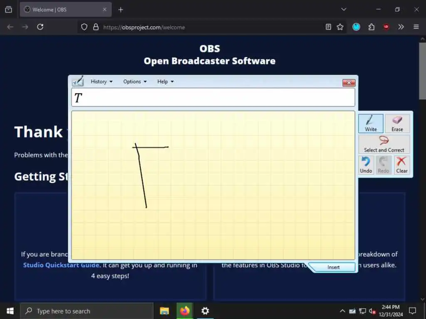Open tracking protection shield icon
This screenshot has width=426, height=319.
[84, 27]
